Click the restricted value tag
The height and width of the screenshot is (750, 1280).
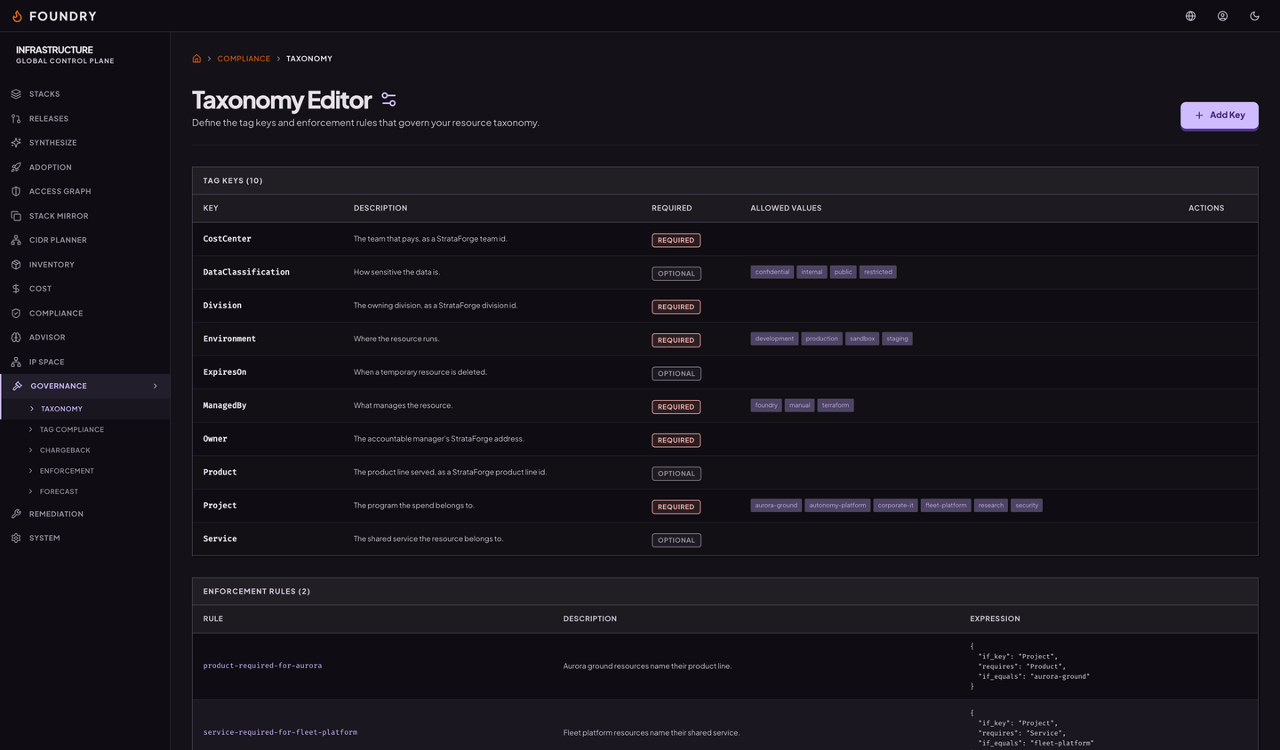(877, 272)
